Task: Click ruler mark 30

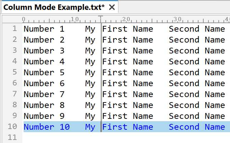Action: pyautogui.click(x=177, y=19)
